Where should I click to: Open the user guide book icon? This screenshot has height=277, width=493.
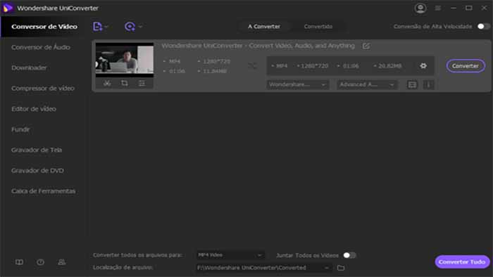19,262
